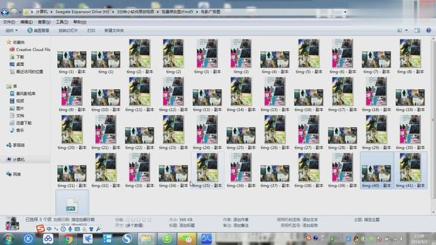Open the 工具(T) menu

click(x=62, y=22)
